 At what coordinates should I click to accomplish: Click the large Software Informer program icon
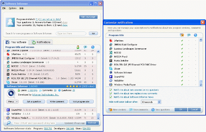tap(11, 93)
